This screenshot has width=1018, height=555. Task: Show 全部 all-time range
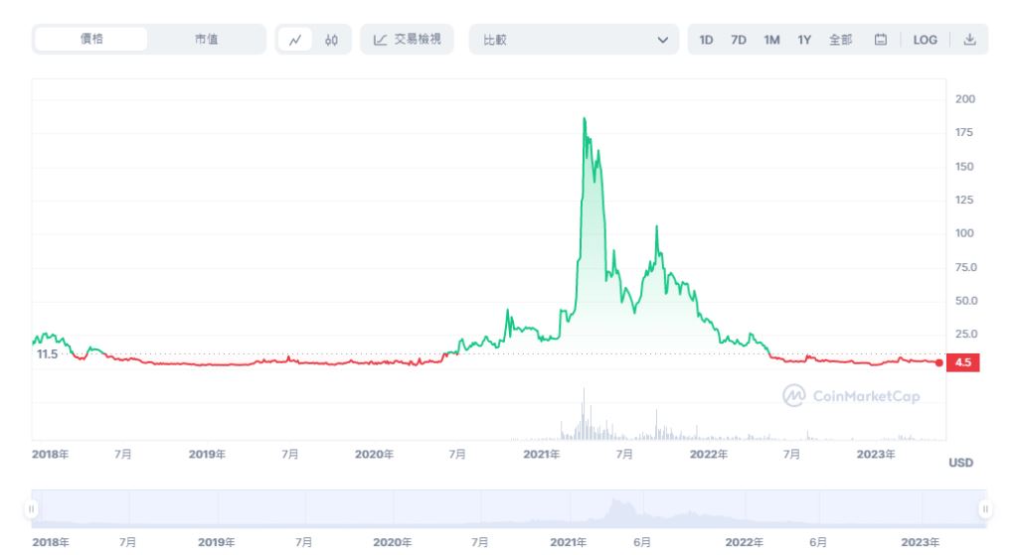(x=840, y=40)
